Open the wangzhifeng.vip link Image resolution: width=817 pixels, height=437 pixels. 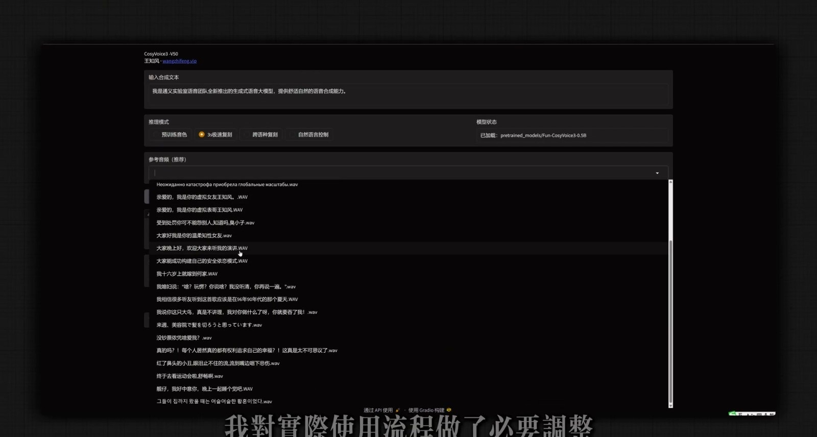(x=179, y=61)
